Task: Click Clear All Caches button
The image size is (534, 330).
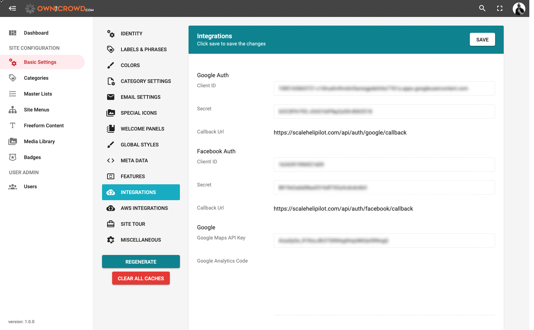Action: 141,278
